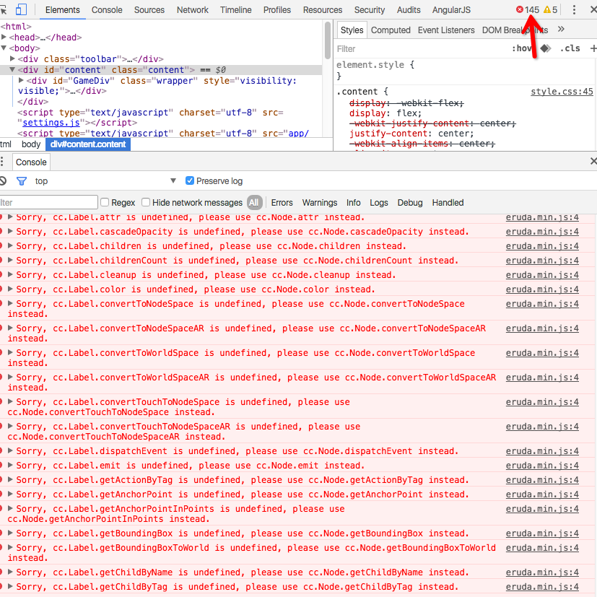Open the AngularJS tab
597x597 pixels.
click(451, 10)
